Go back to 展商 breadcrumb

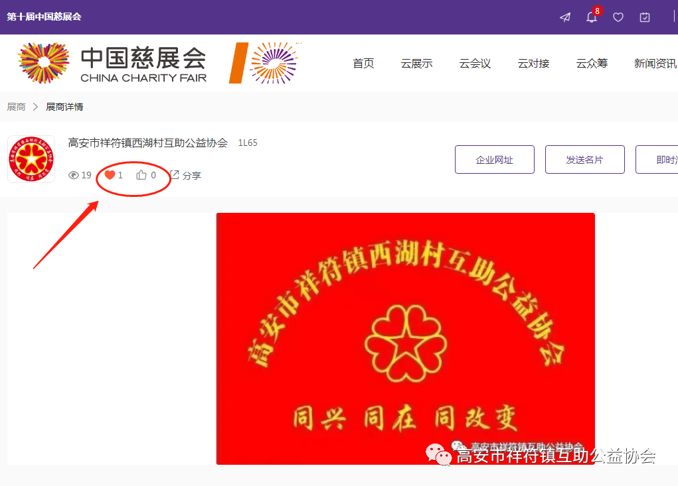(16, 107)
